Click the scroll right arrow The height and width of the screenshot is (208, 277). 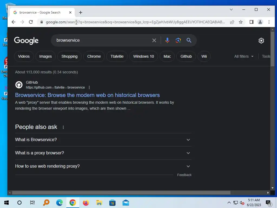(268, 193)
